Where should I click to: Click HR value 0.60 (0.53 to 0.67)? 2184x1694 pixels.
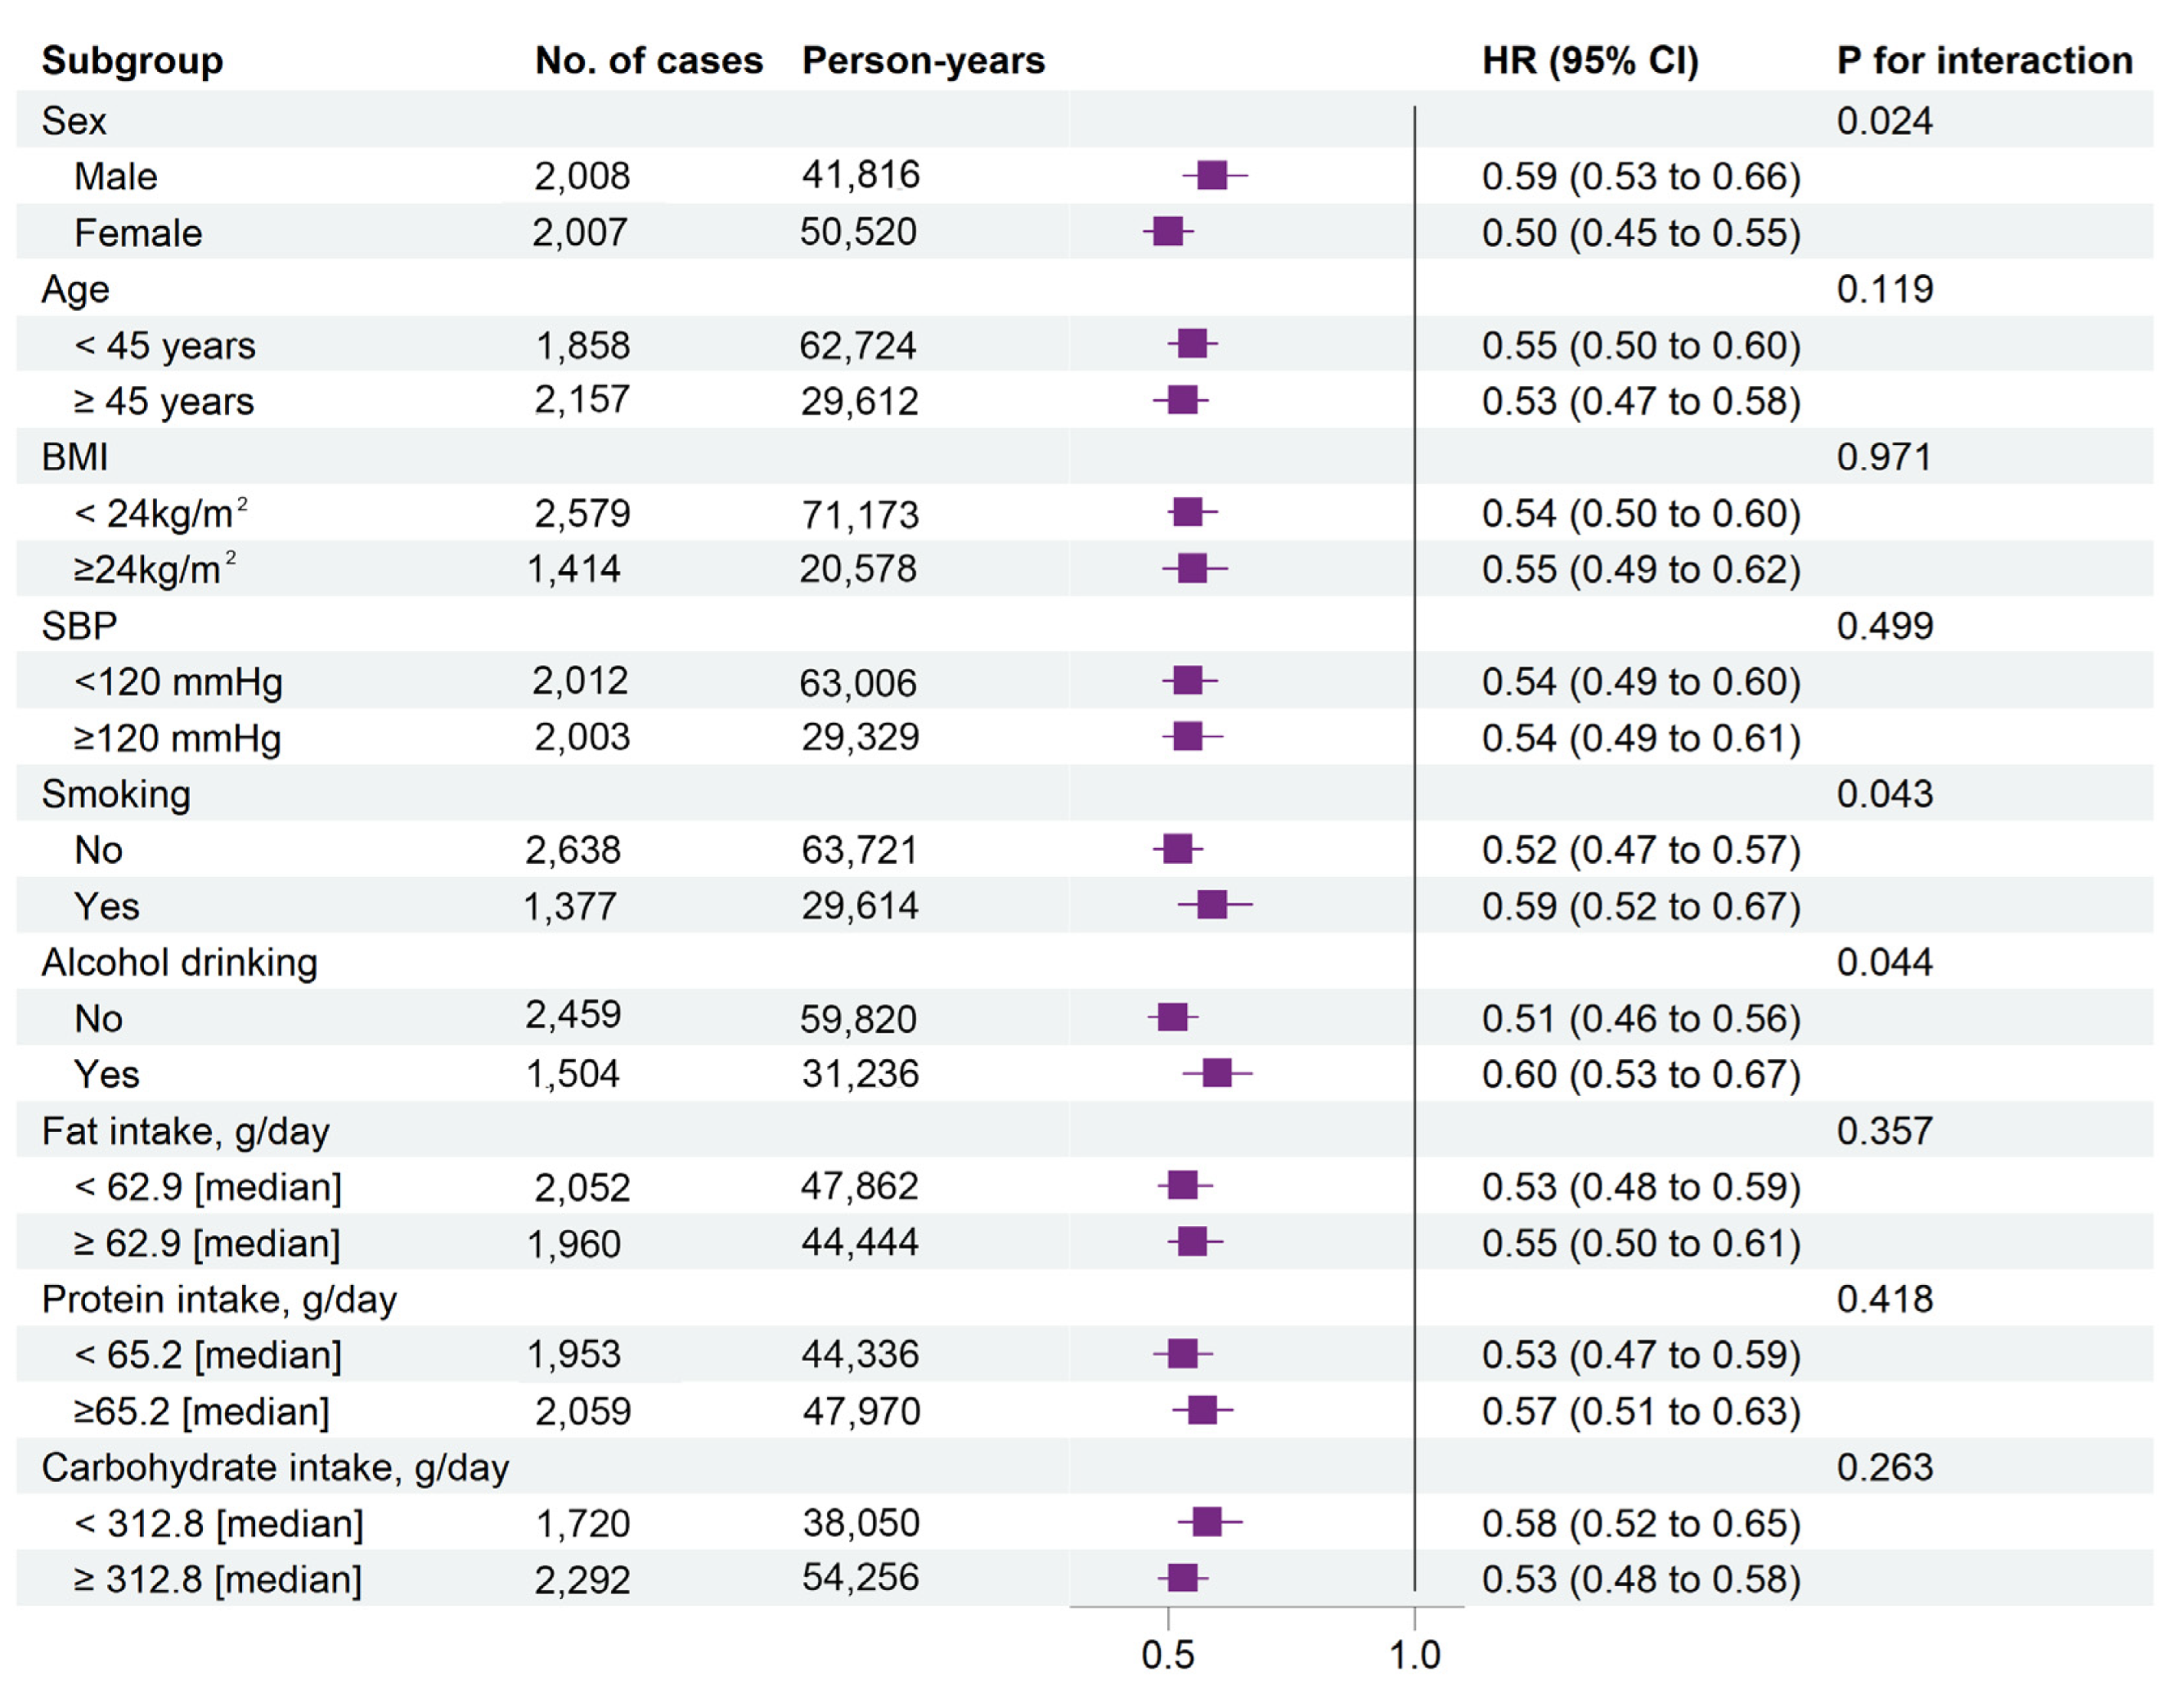coord(1640,1074)
